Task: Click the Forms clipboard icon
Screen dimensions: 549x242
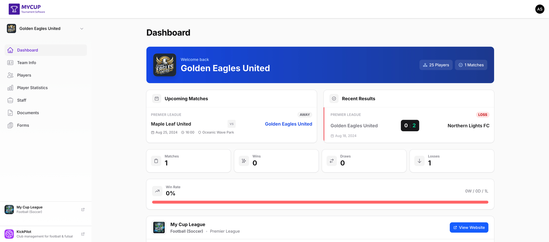Action: coord(10,125)
